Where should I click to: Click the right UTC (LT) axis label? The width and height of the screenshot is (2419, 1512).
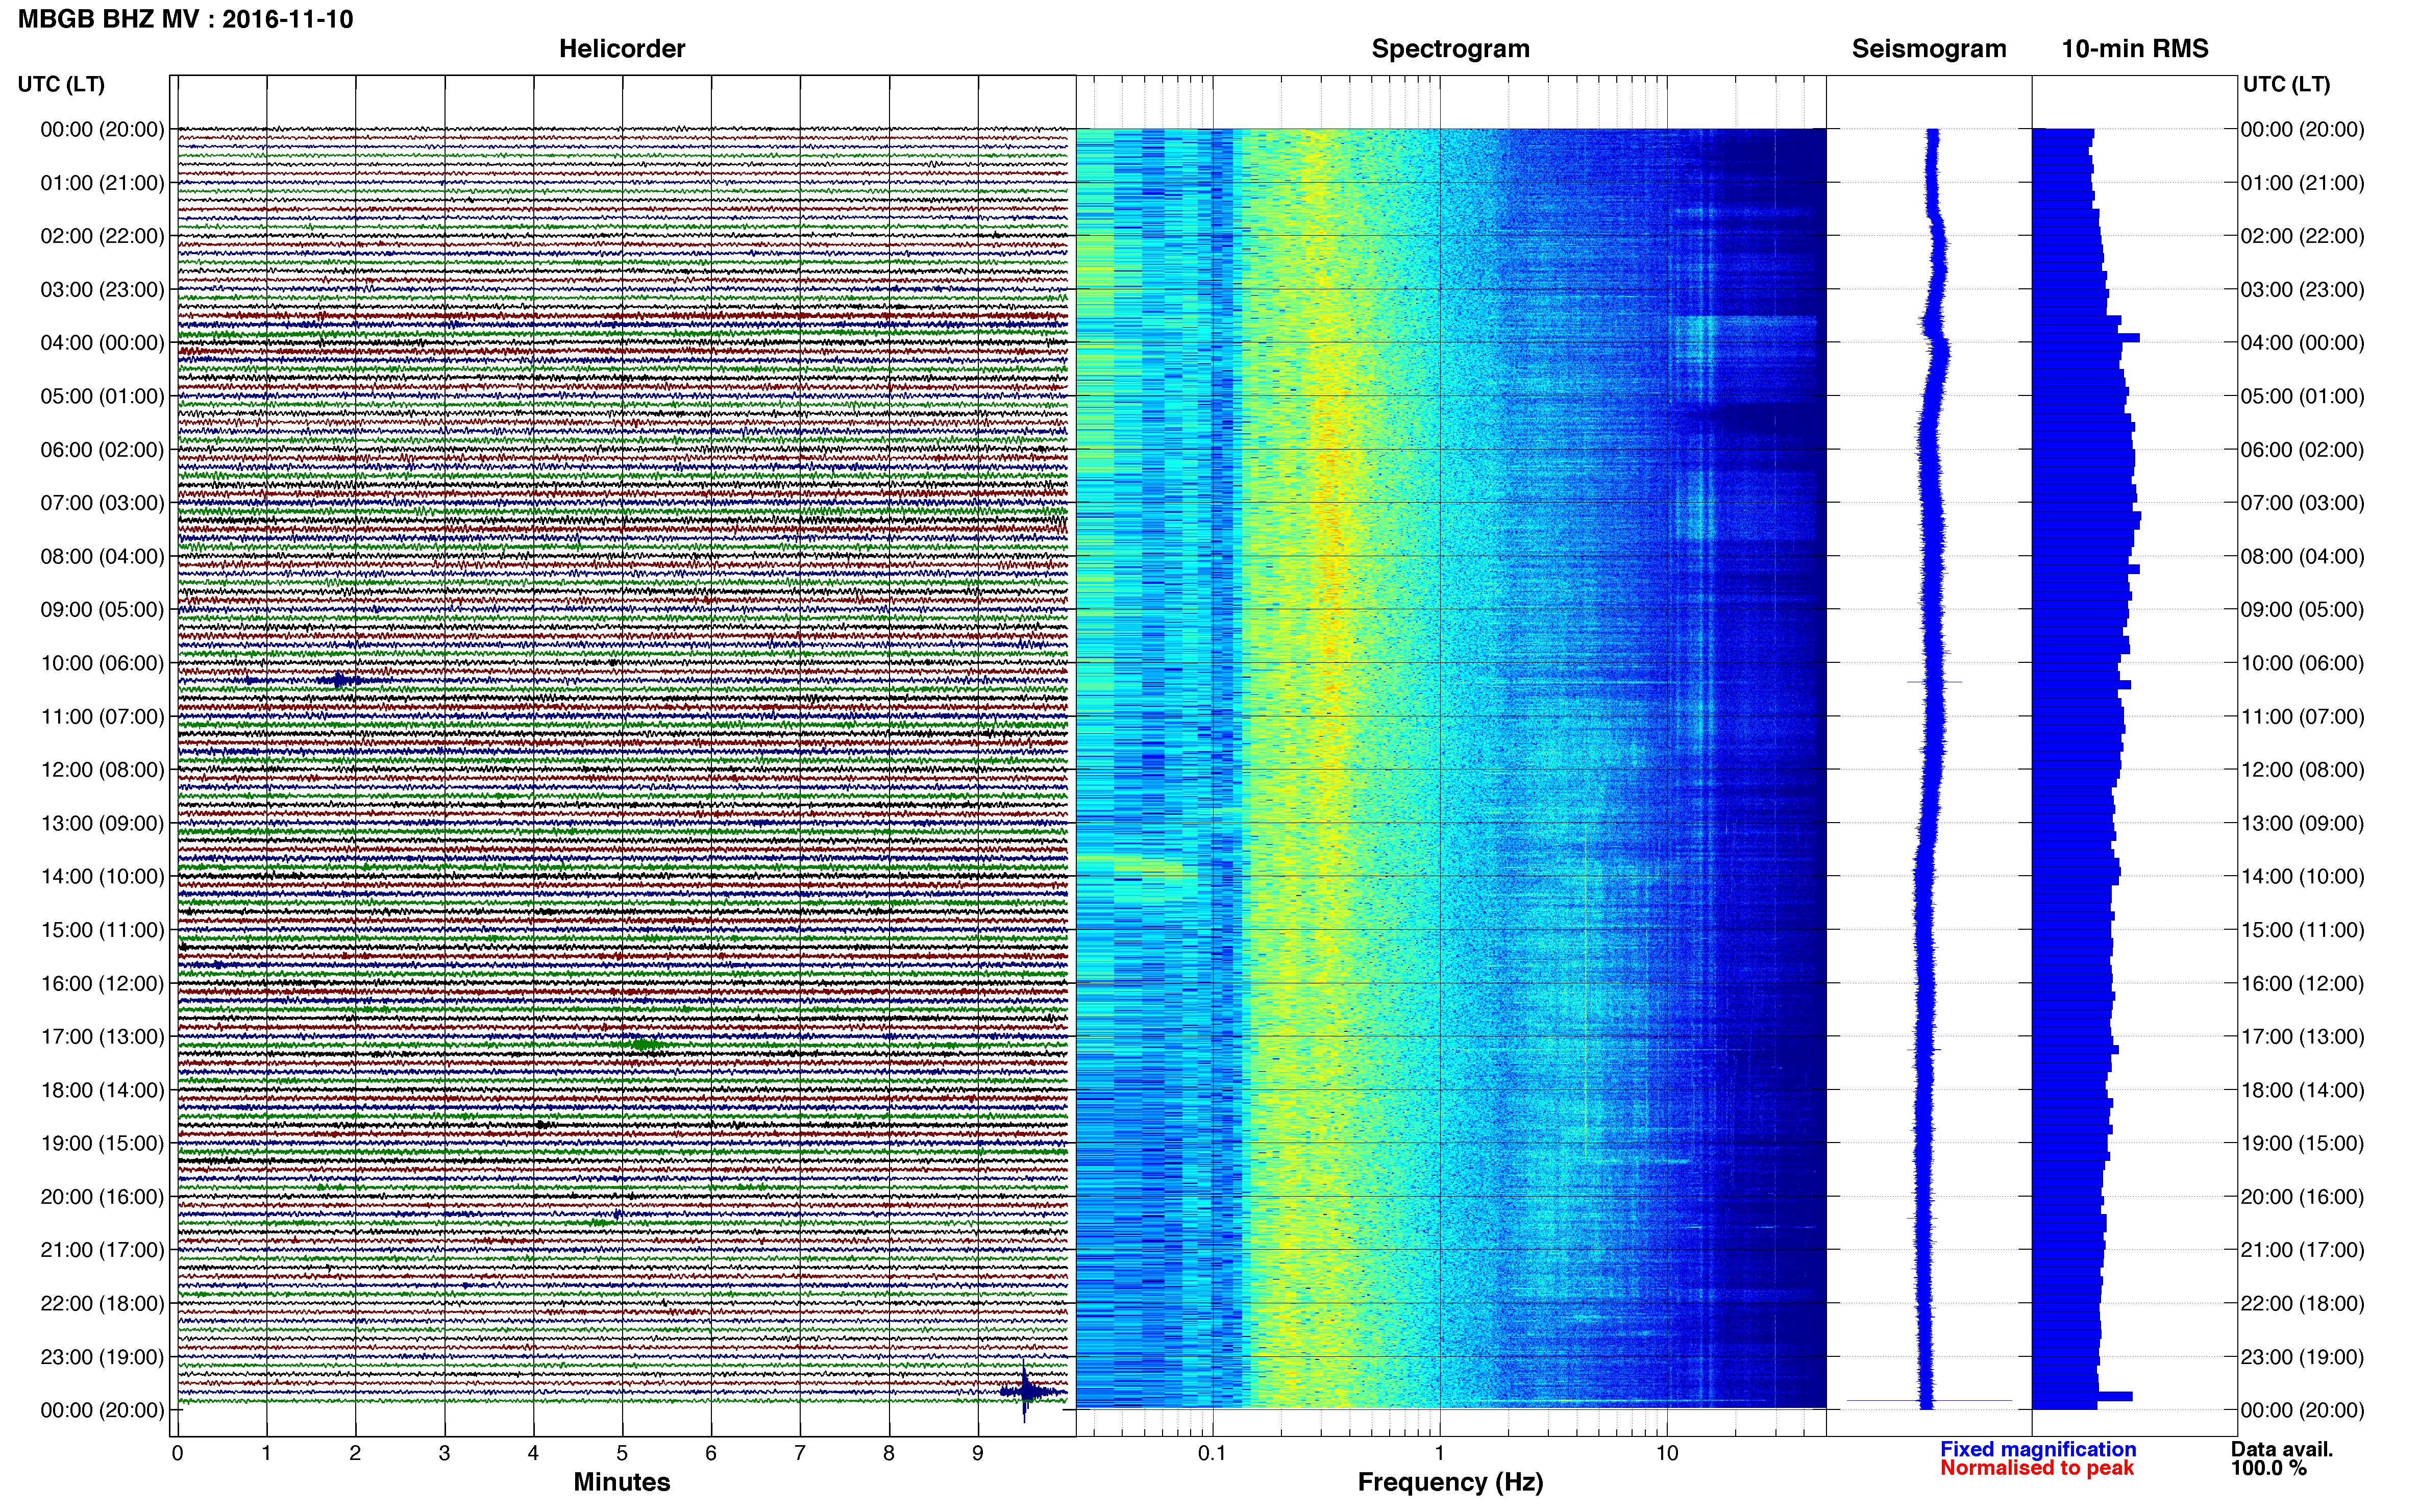2286,84
